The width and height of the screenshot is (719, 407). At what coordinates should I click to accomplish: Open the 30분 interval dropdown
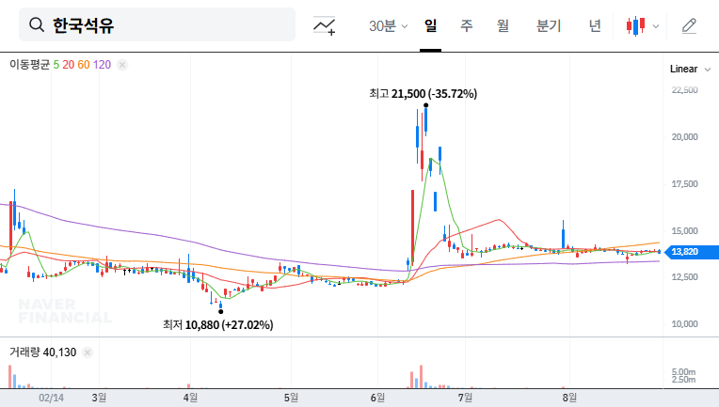click(388, 26)
